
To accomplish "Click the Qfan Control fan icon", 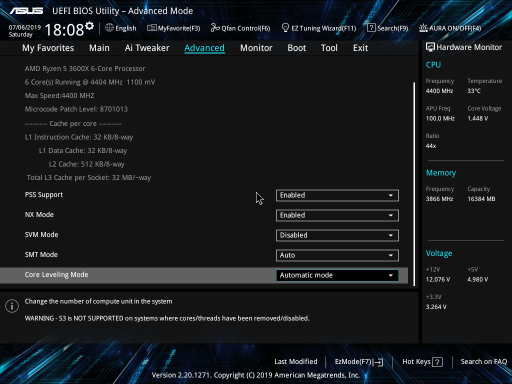I will tap(215, 28).
